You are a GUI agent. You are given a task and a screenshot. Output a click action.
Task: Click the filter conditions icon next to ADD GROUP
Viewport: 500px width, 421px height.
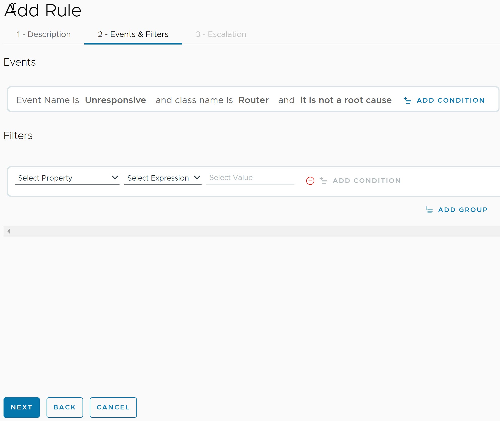429,209
